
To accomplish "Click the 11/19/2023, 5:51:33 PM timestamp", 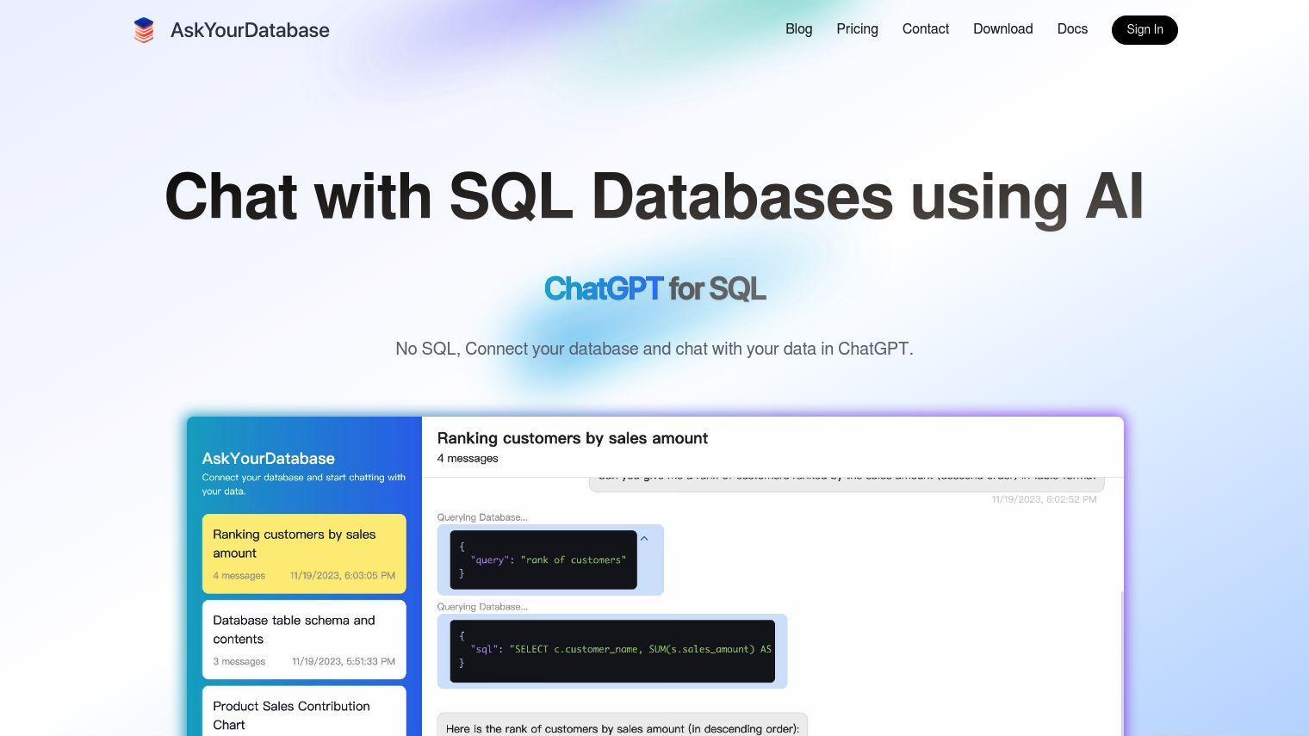I will 344,662.
